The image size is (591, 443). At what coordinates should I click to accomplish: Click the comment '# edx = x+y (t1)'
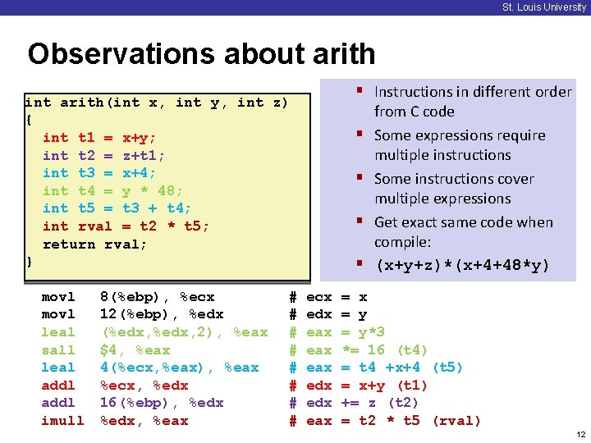pos(358,386)
